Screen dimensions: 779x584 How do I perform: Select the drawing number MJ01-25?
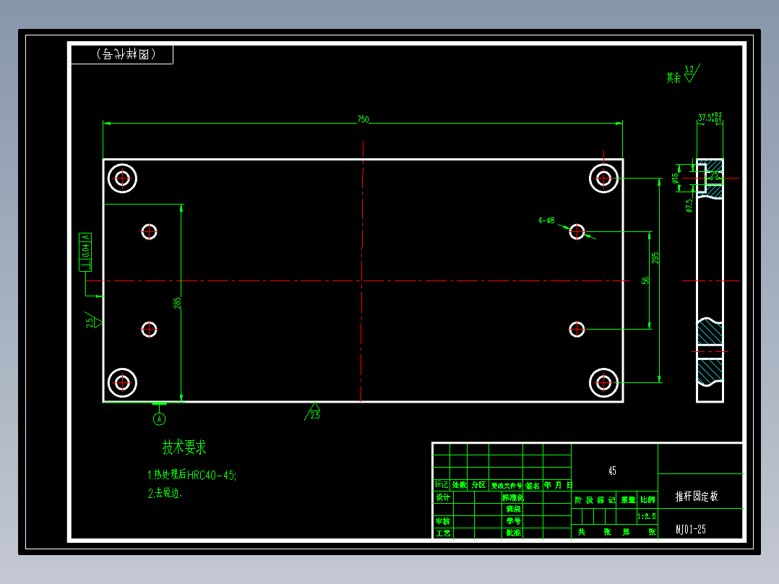pyautogui.click(x=691, y=529)
